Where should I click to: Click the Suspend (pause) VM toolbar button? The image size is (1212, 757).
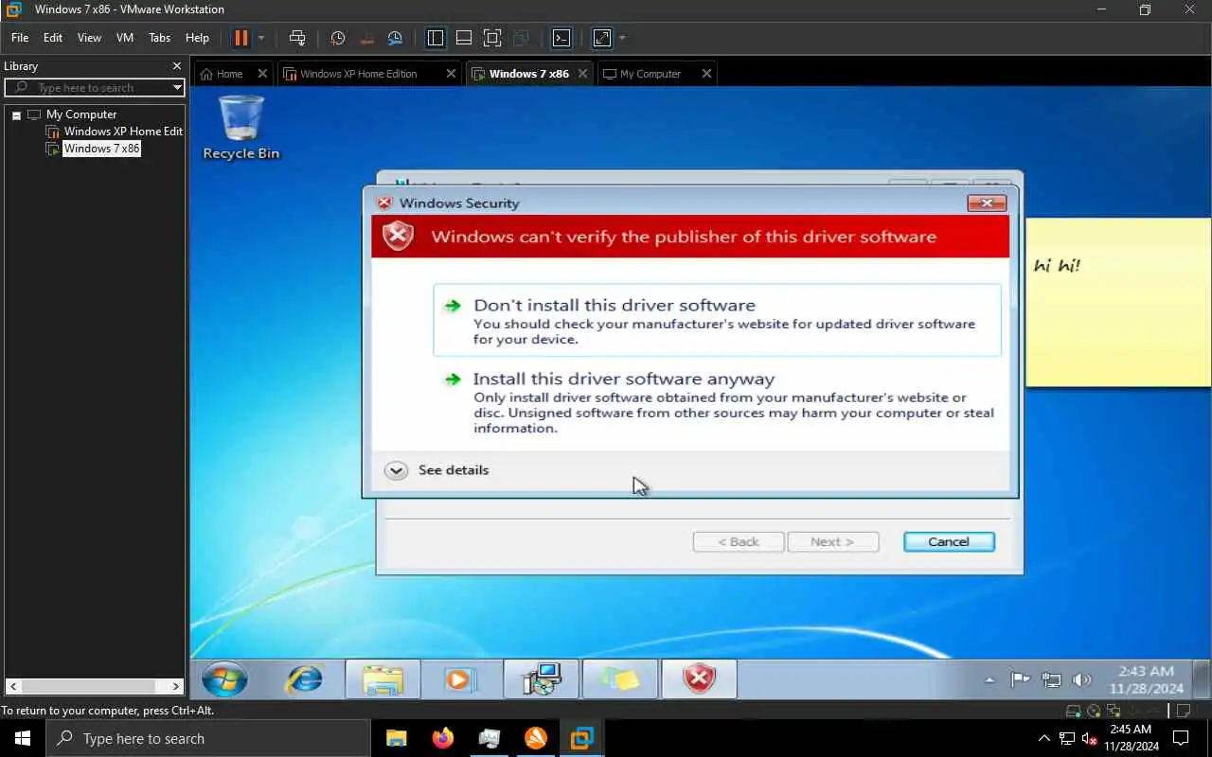241,38
